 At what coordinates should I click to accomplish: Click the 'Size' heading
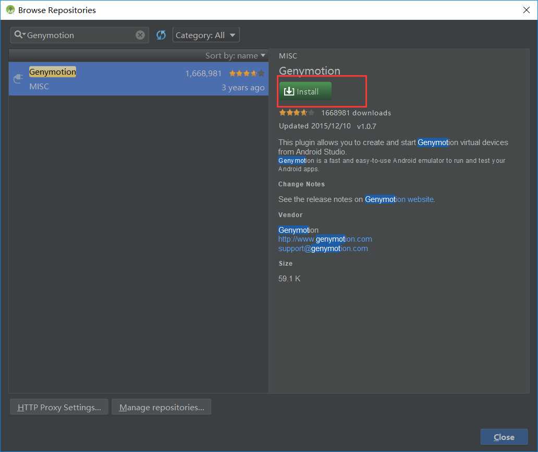pos(286,264)
